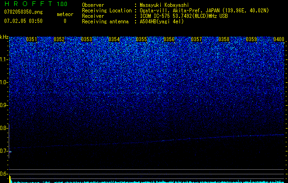Click the HROFFT title text
The width and height of the screenshot is (288, 183).
(28, 4)
